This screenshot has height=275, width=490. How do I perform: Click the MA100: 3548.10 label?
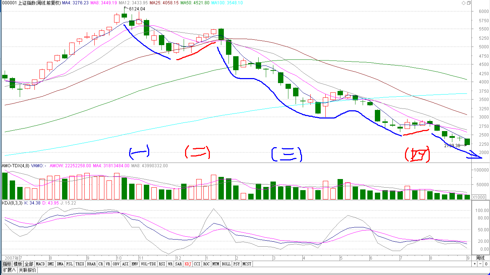pos(227,3)
